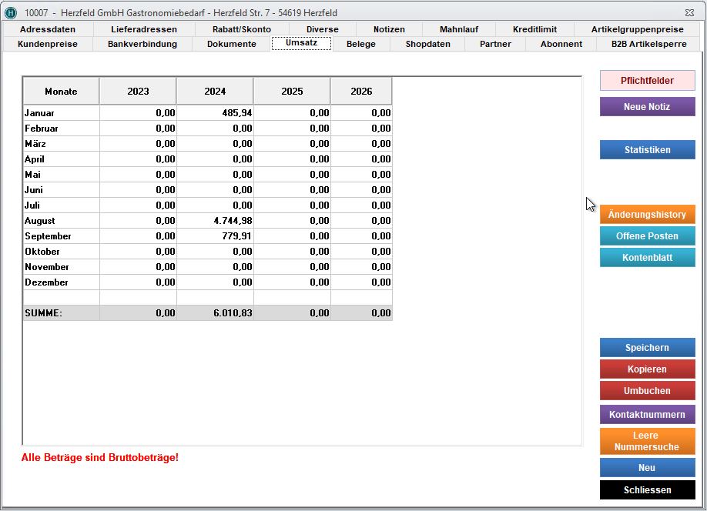The height and width of the screenshot is (511, 707).
Task: Open the Lieferadressen tab
Action: [x=144, y=29]
